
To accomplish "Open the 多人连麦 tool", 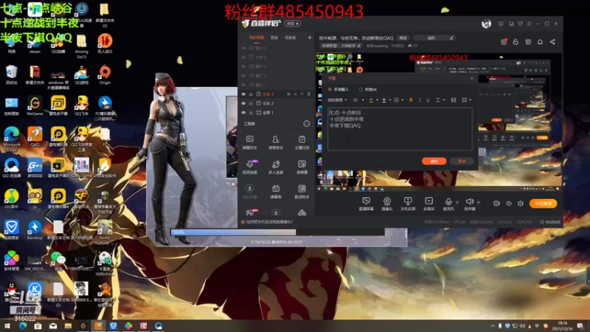I will tap(275, 167).
